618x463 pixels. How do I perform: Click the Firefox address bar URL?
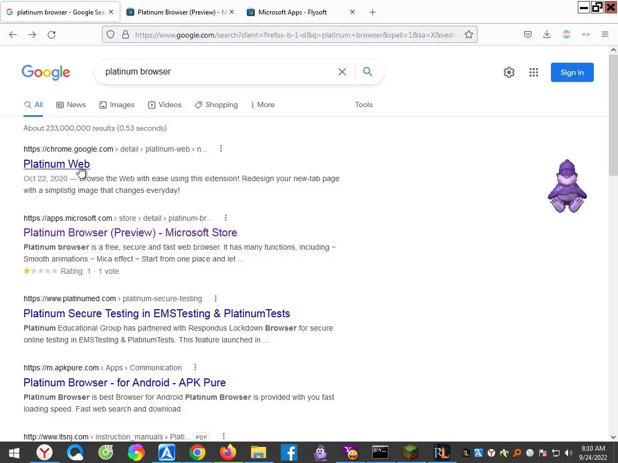296,35
